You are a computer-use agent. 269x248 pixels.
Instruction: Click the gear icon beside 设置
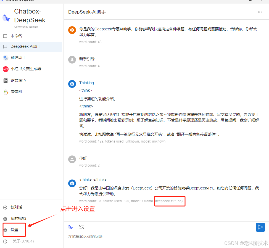click(5, 230)
